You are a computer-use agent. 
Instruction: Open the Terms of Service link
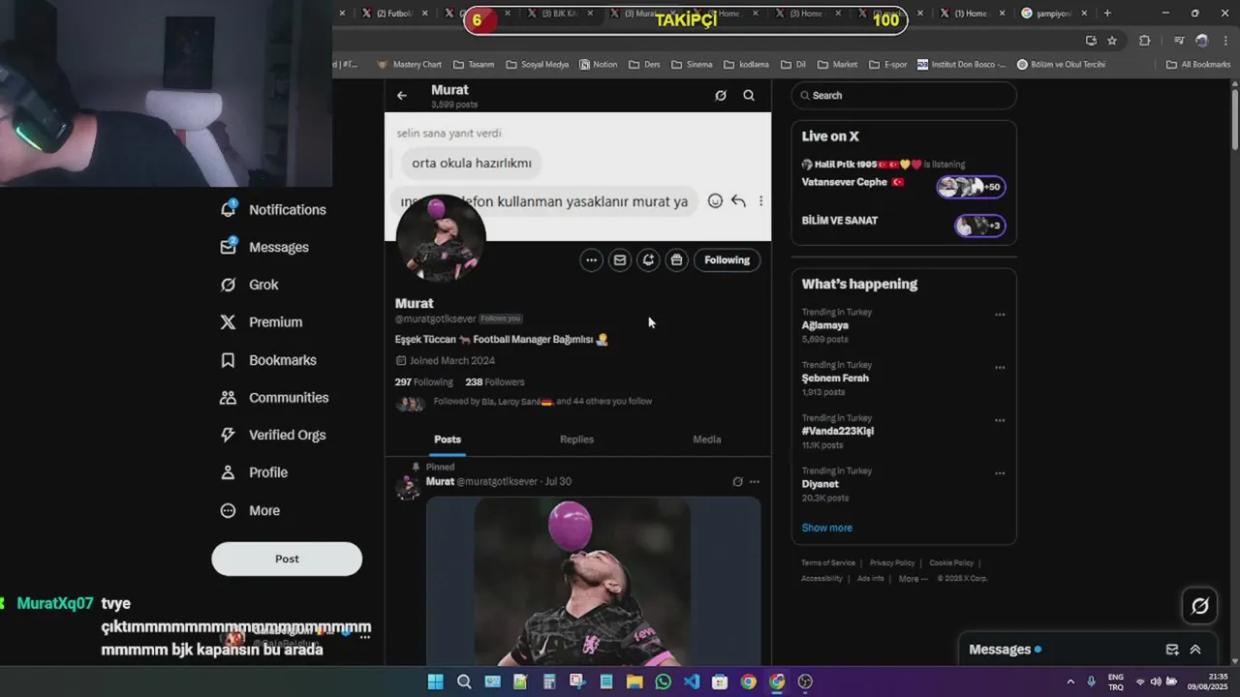[x=828, y=562]
